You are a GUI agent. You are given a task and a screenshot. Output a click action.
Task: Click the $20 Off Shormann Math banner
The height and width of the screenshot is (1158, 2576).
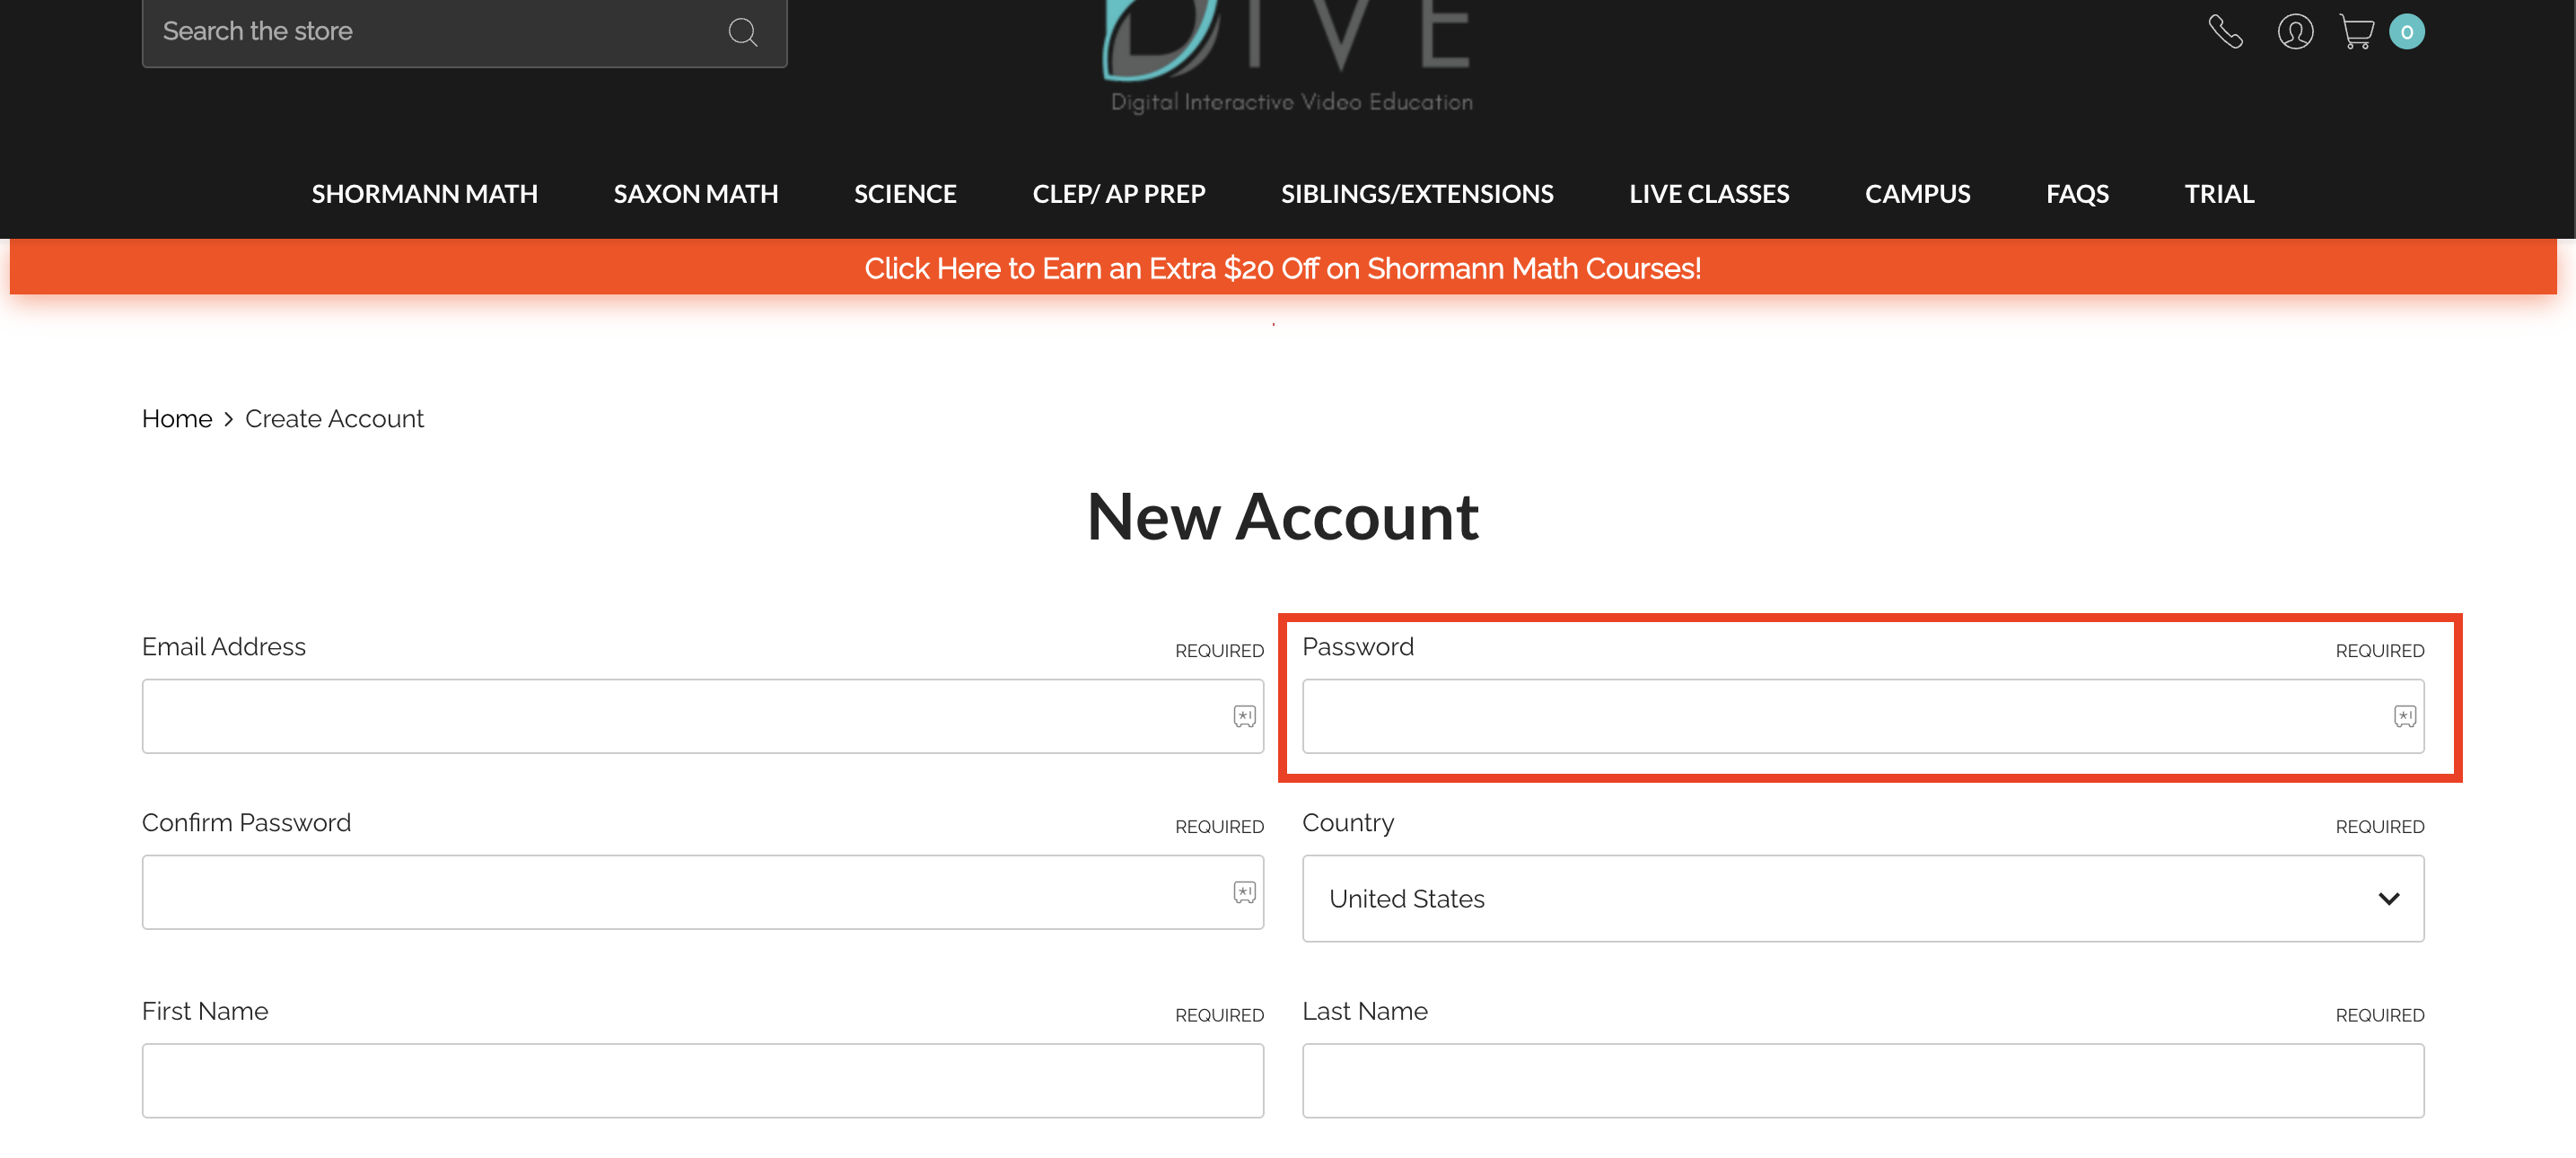pyautogui.click(x=1283, y=268)
